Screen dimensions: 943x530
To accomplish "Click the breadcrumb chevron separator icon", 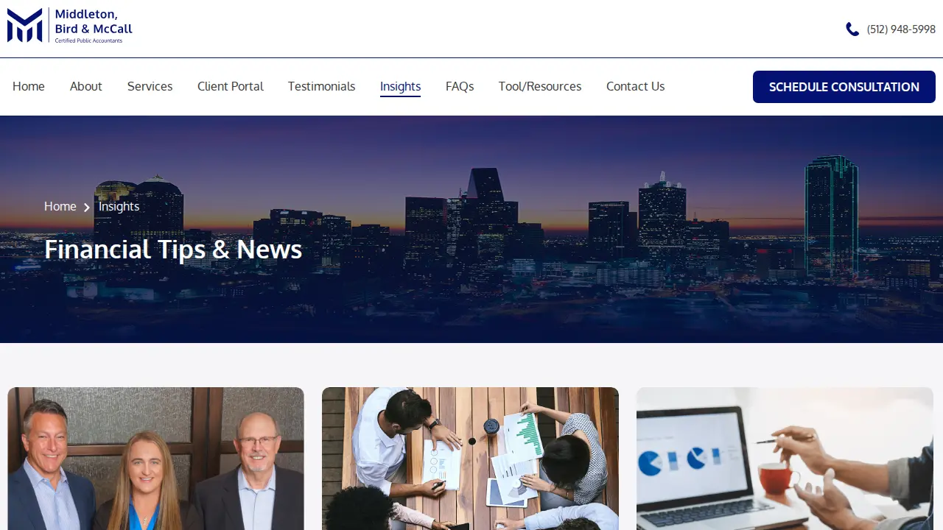I will click(x=87, y=208).
